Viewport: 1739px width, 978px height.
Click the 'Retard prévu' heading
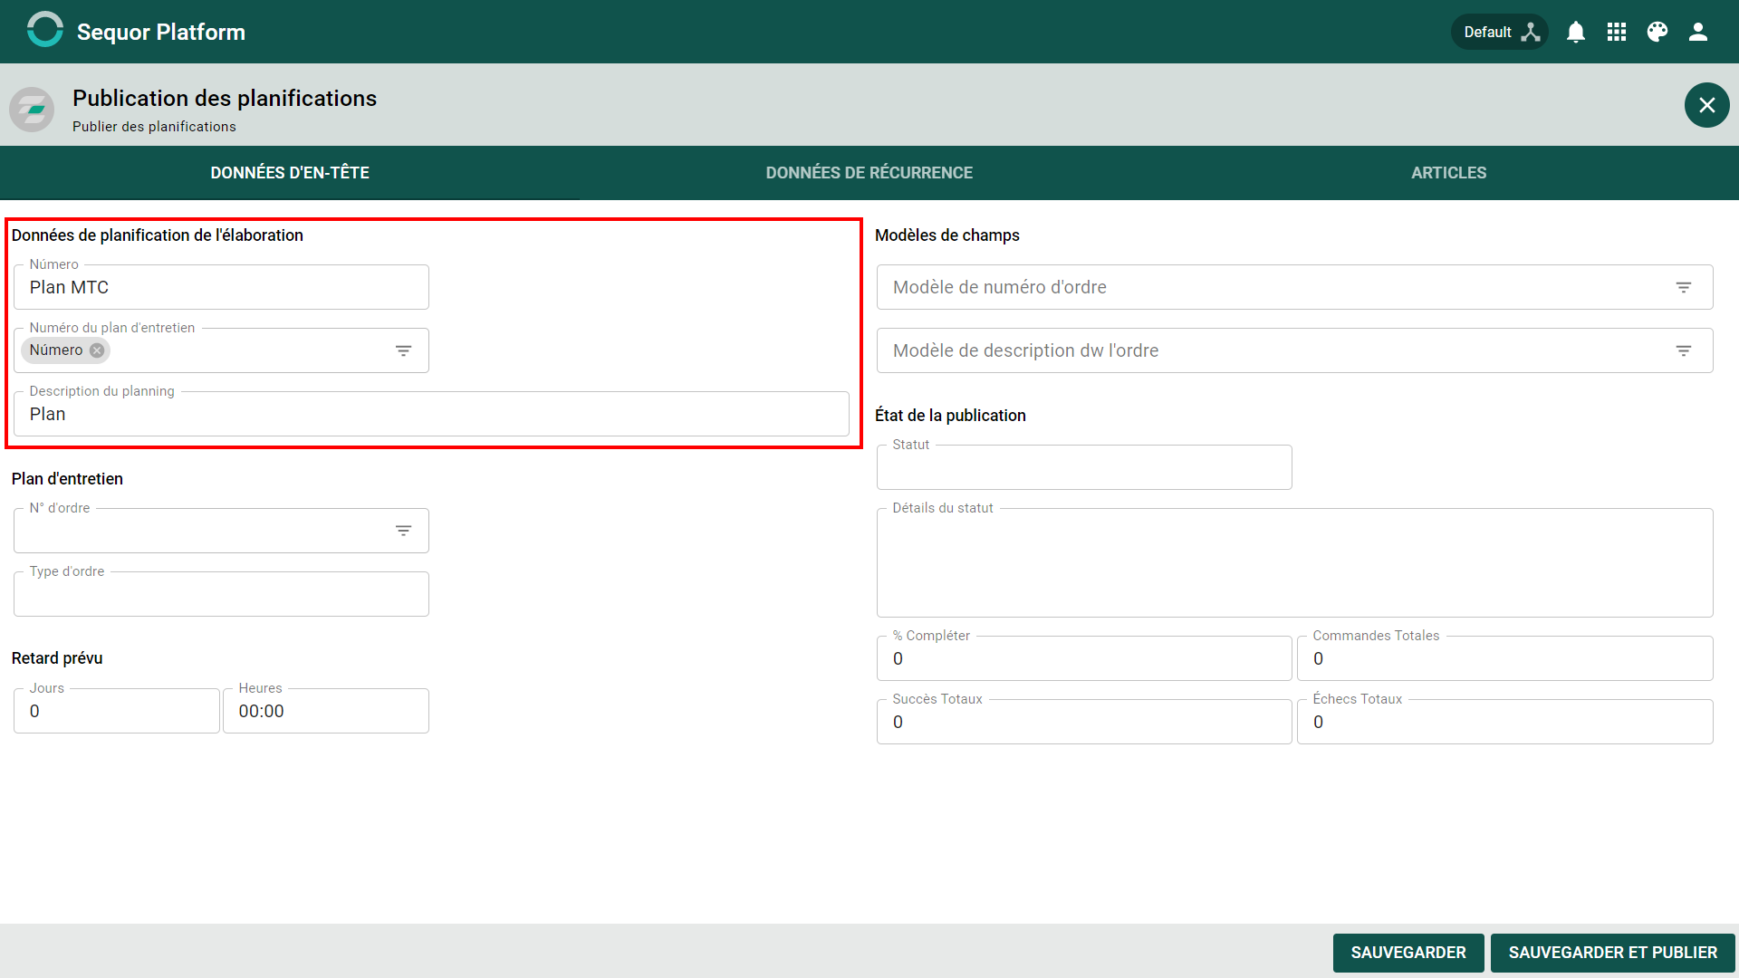click(x=57, y=658)
